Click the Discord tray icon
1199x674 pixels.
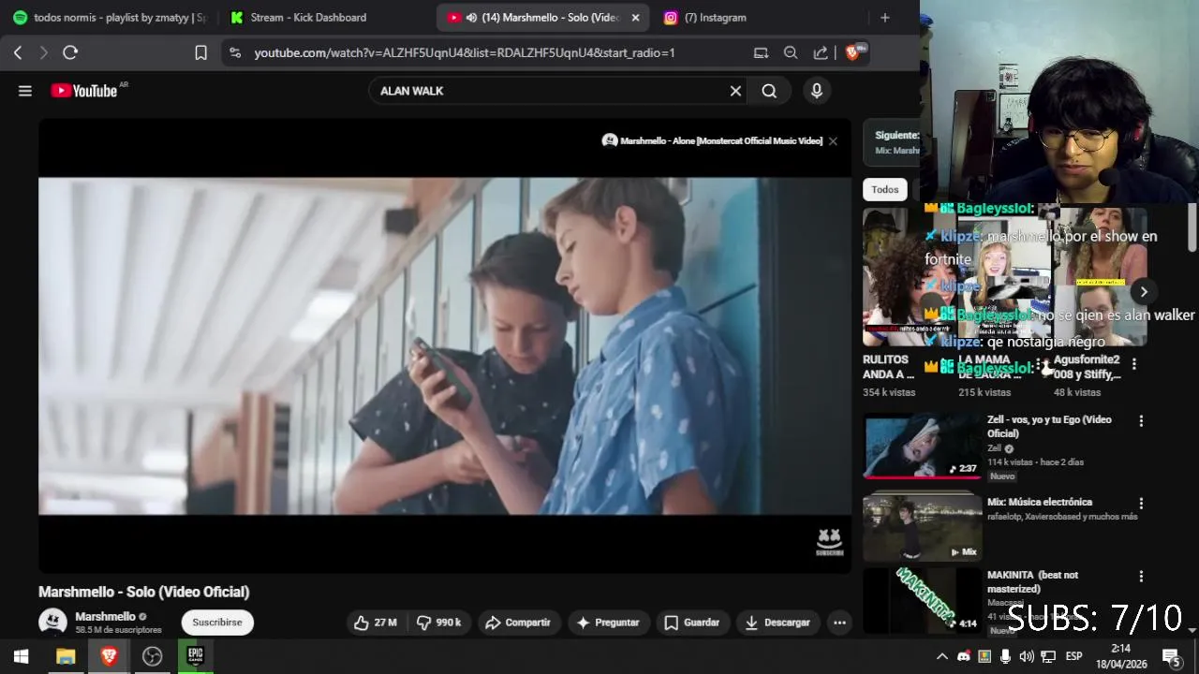tap(964, 656)
